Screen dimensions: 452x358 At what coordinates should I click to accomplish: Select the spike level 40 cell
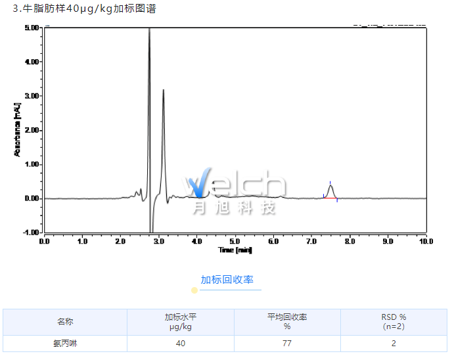[181, 343]
